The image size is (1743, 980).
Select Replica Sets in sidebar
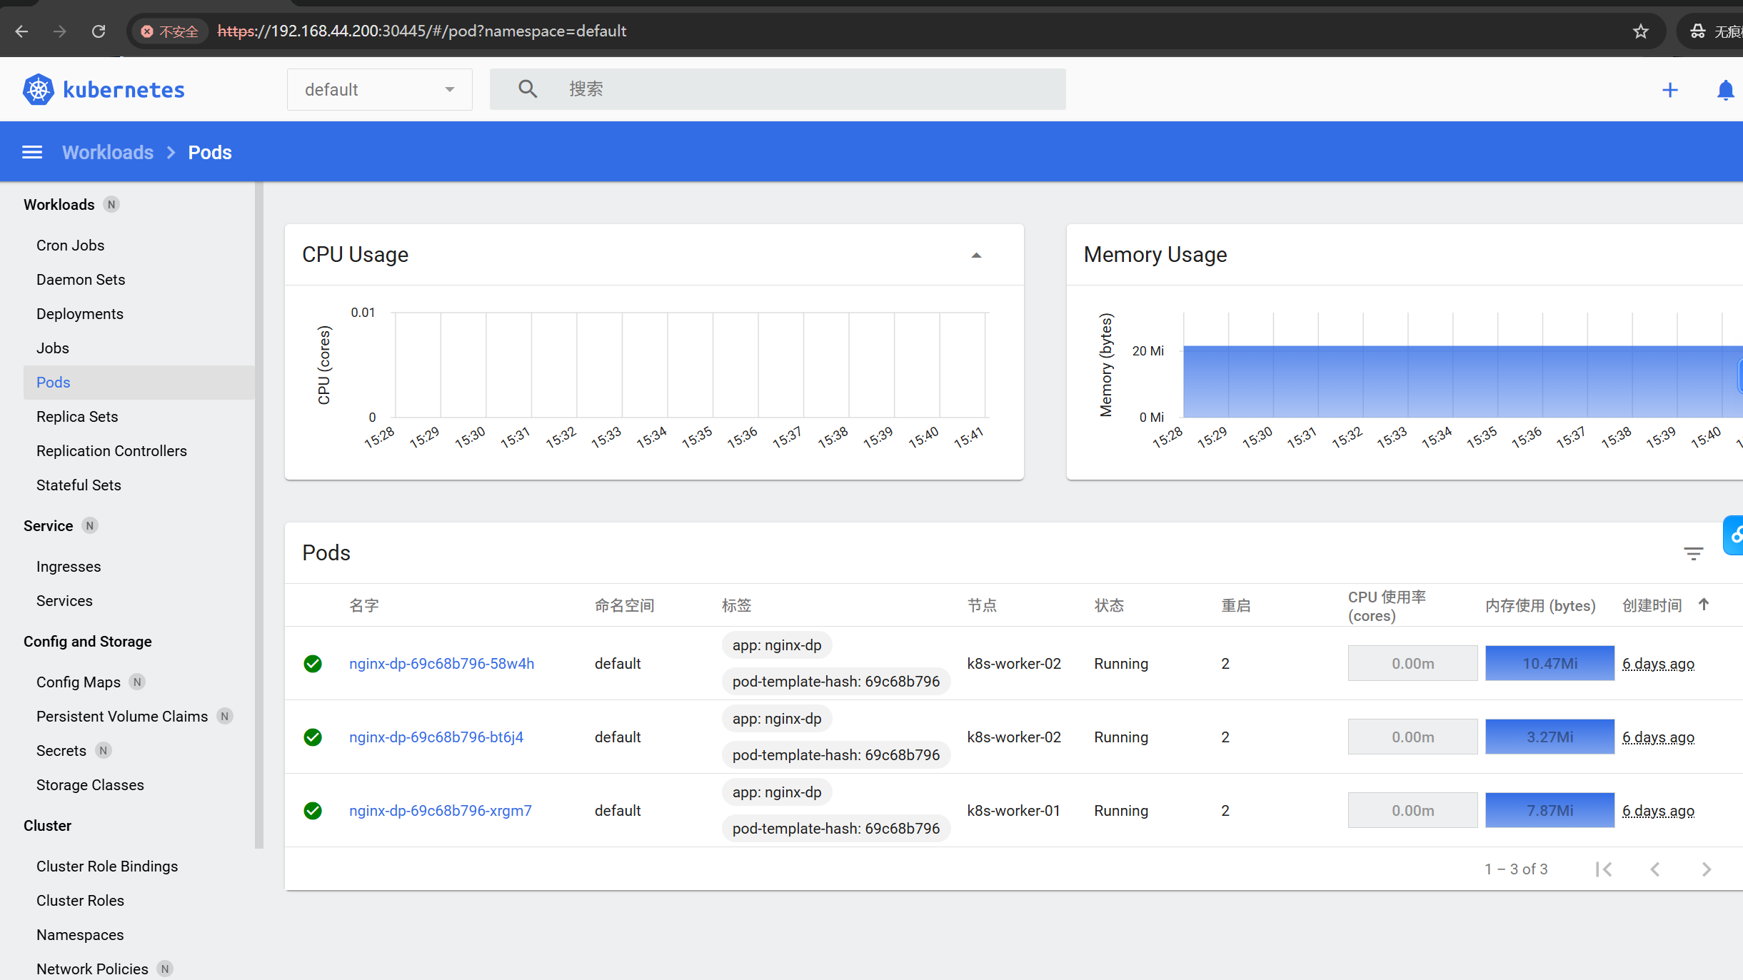77,417
